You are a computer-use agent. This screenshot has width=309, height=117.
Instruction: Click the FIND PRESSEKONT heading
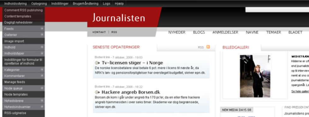296,107
